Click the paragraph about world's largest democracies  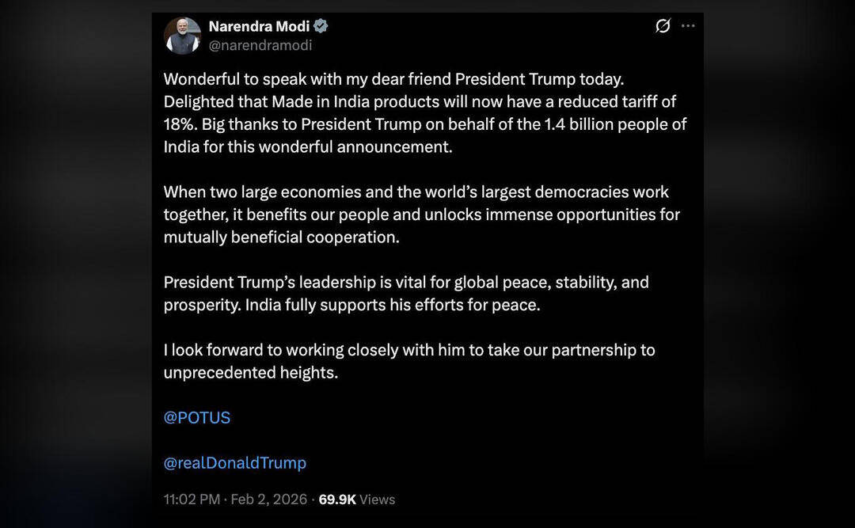coord(420,214)
